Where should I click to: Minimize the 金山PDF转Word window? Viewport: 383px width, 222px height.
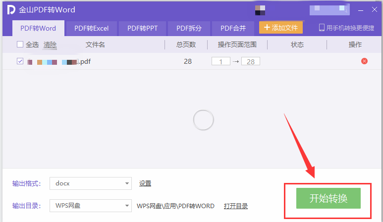pos(361,10)
